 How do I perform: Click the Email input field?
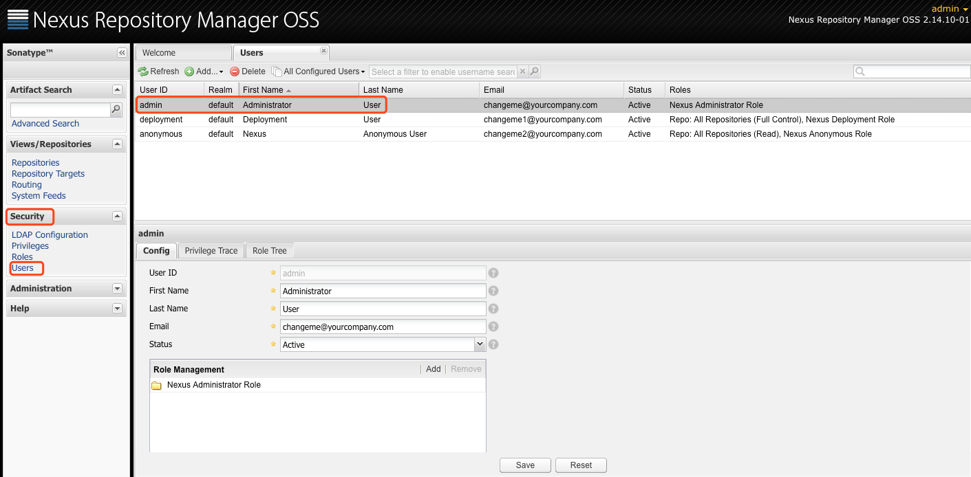click(x=383, y=327)
